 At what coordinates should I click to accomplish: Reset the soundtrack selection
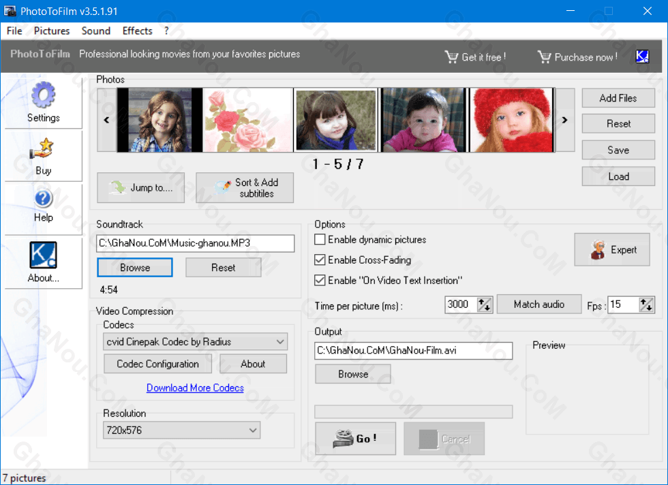(224, 268)
